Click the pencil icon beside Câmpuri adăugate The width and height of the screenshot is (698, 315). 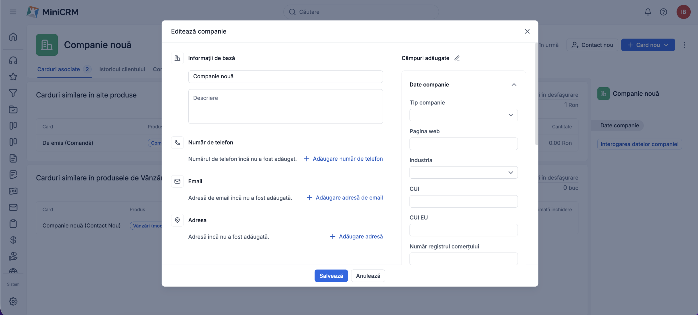point(457,58)
